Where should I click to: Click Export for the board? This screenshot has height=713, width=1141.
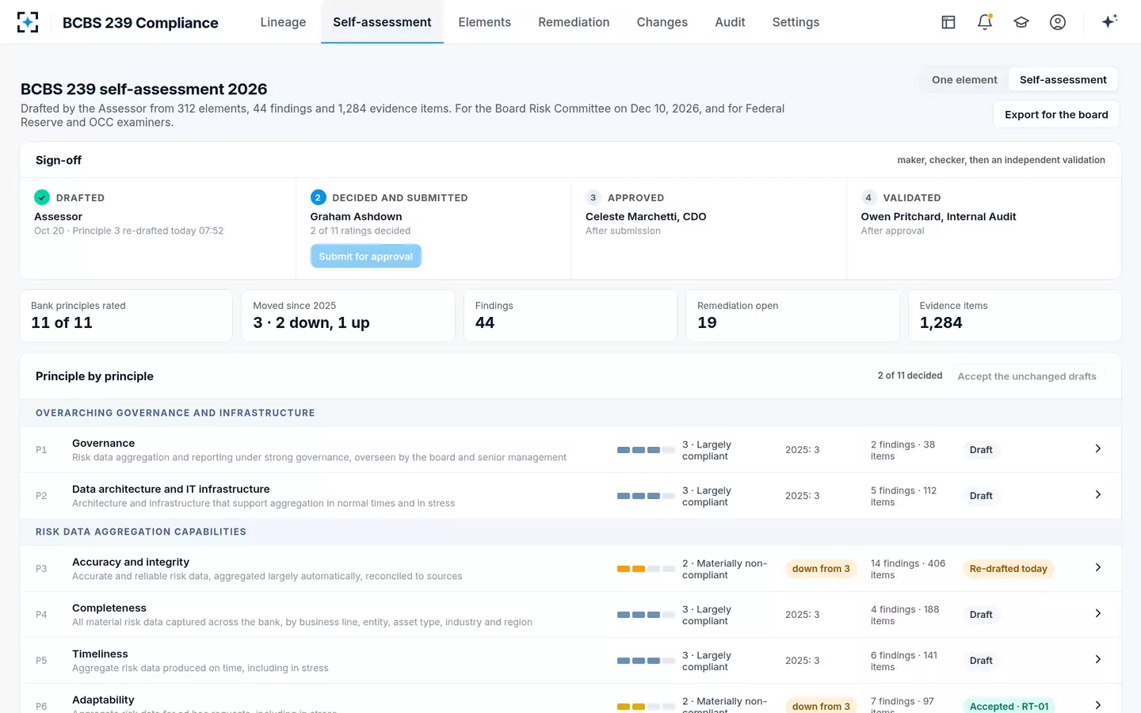pos(1056,114)
